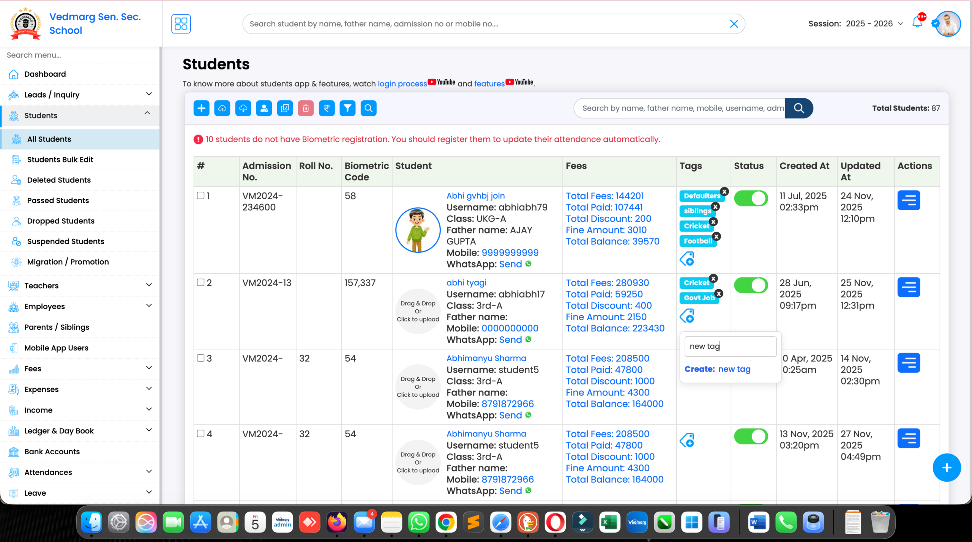Image resolution: width=972 pixels, height=542 pixels.
Task: Click the Create new tag suggestion
Action: point(718,369)
